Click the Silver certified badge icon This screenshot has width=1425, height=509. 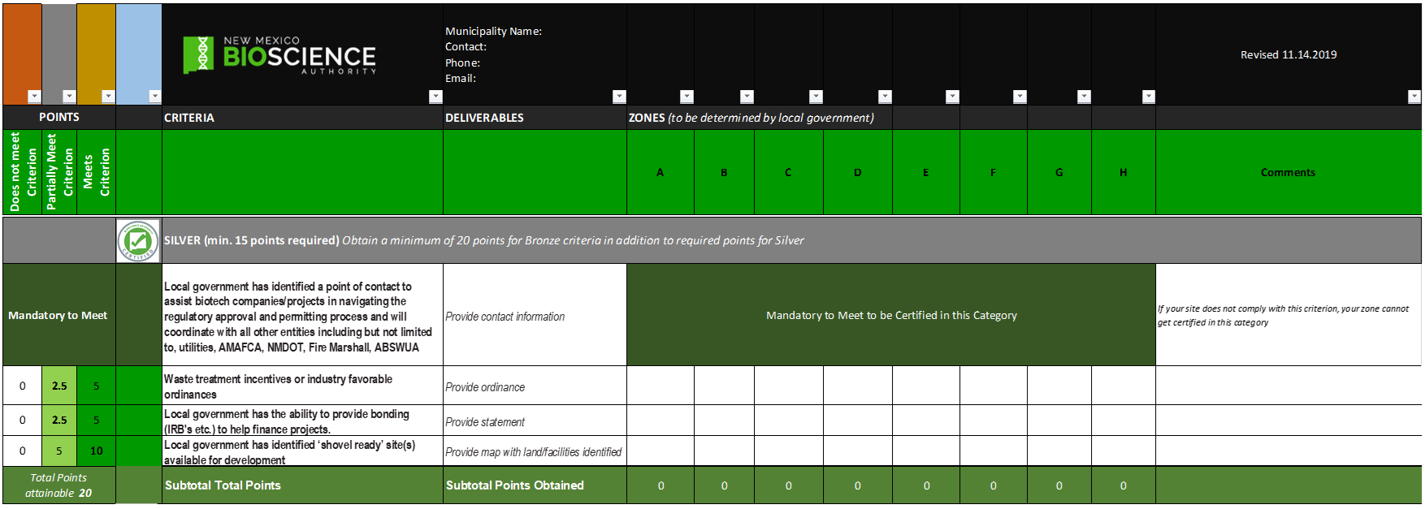point(138,240)
